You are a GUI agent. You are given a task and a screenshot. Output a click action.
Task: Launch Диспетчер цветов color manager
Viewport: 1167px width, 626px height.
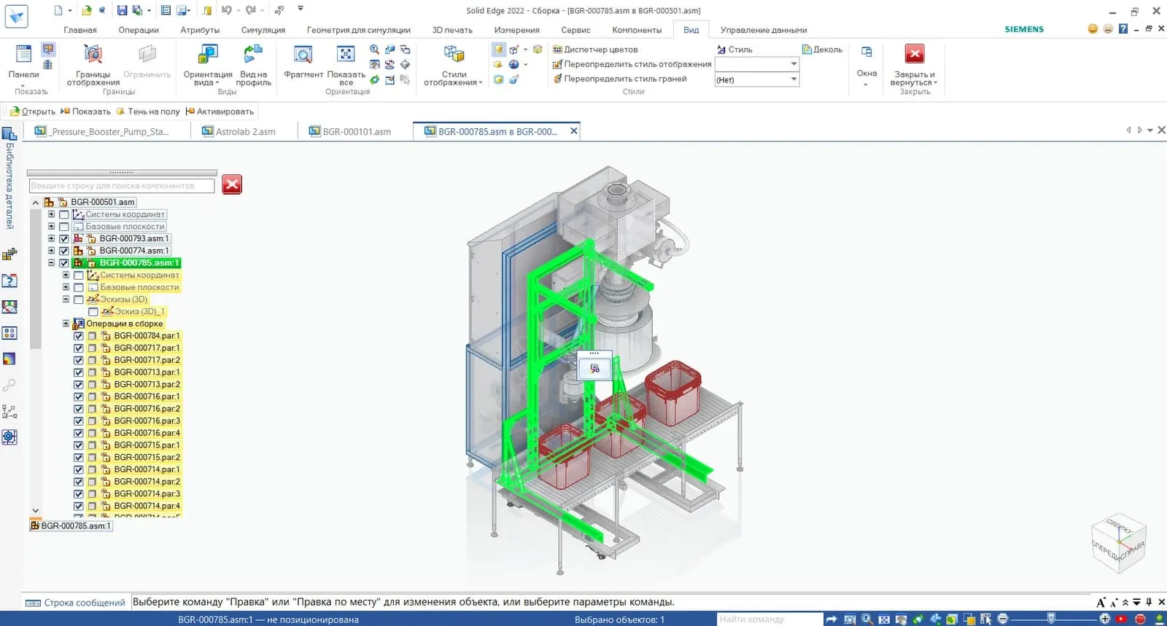pyautogui.click(x=595, y=50)
